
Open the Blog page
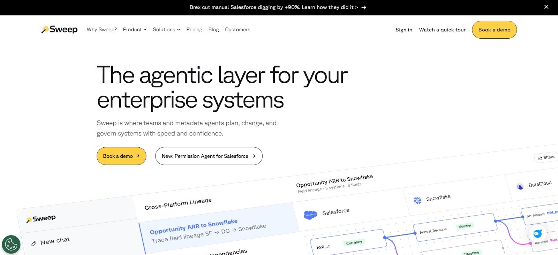pos(213,30)
